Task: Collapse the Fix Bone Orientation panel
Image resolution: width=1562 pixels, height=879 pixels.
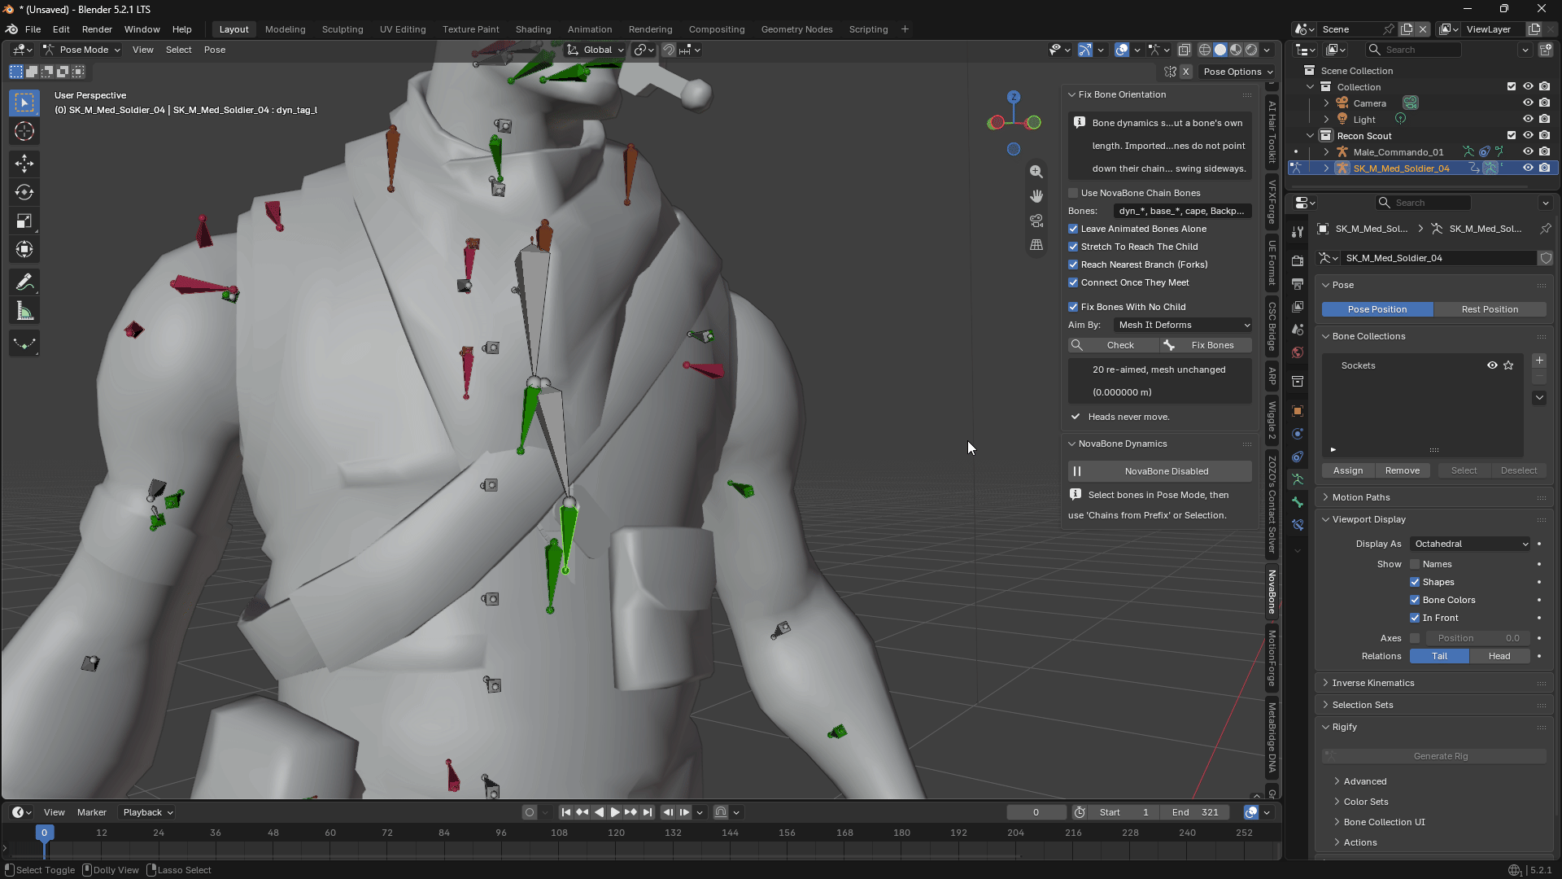Action: (1122, 94)
